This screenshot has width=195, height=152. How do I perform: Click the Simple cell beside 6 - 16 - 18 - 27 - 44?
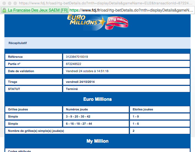click(x=34, y=124)
